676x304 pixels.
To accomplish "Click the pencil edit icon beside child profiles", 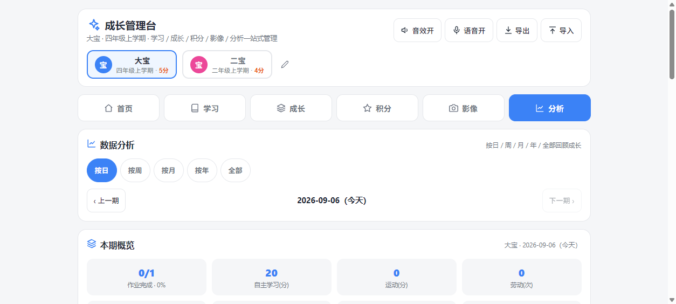I will click(x=285, y=65).
